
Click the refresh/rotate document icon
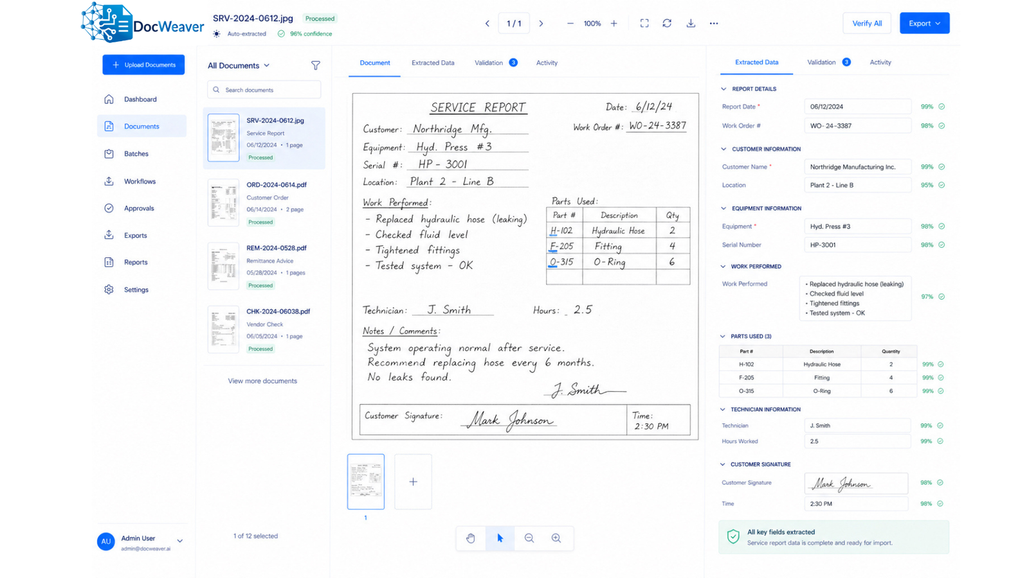[x=667, y=23]
